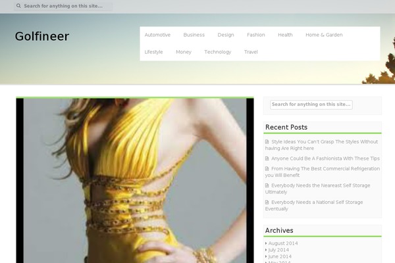Click the Archives widget heading

pos(279,231)
